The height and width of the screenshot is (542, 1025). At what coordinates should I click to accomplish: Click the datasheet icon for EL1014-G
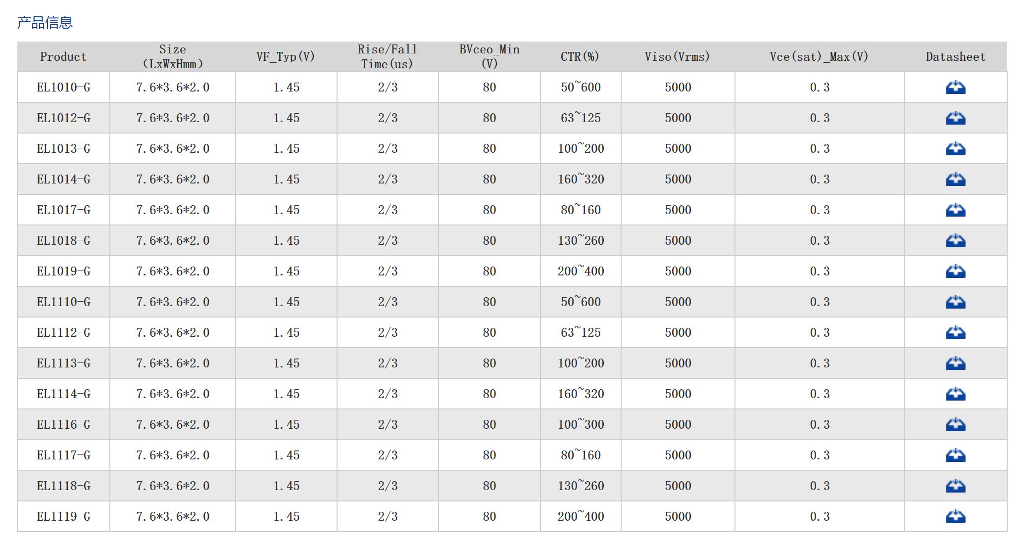955,180
